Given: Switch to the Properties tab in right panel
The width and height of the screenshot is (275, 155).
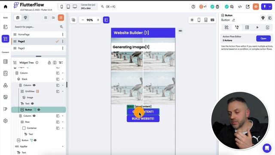Looking at the screenshot, I should coord(226,28).
